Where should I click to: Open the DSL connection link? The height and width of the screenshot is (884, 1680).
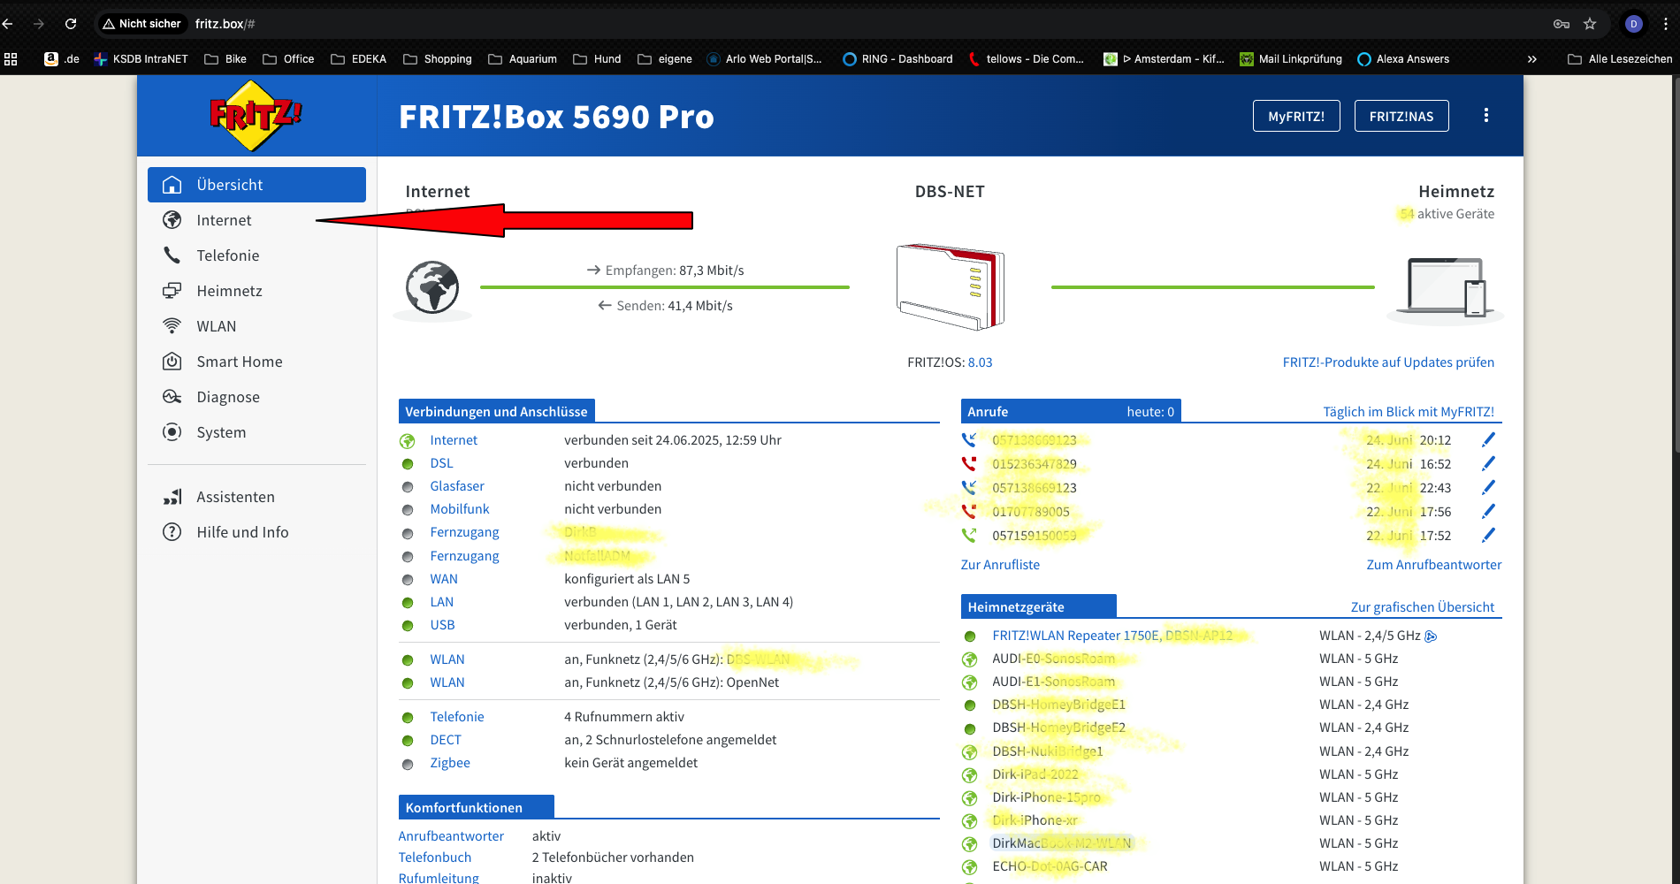[x=441, y=463]
